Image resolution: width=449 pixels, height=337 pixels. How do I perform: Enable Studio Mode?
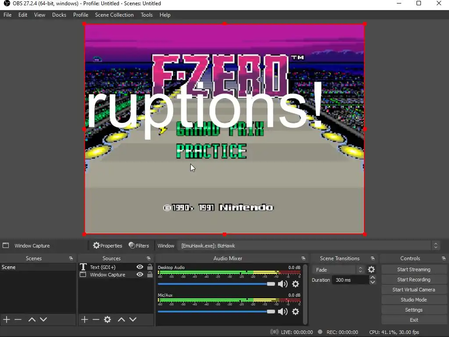click(x=414, y=299)
